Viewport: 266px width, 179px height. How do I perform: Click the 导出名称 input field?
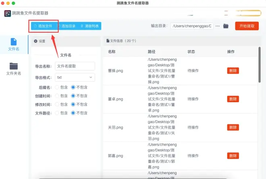click(75, 66)
